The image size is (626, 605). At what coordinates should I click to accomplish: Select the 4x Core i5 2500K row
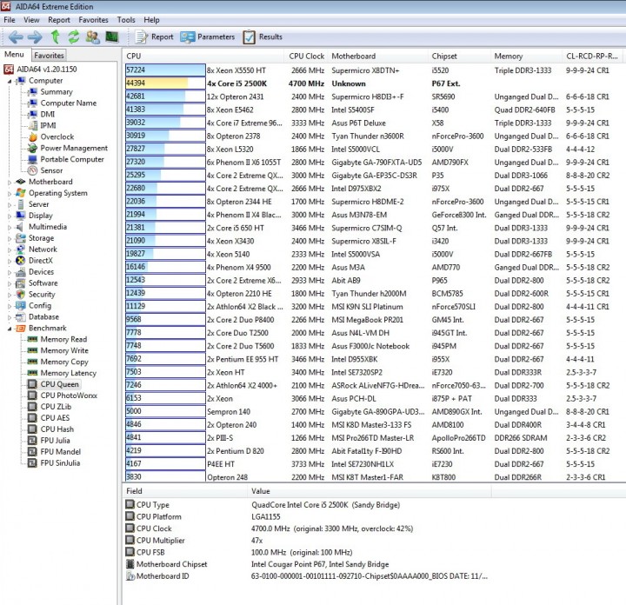pyautogui.click(x=376, y=83)
